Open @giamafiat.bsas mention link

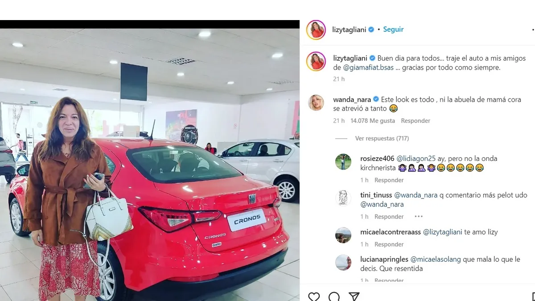pyautogui.click(x=369, y=68)
